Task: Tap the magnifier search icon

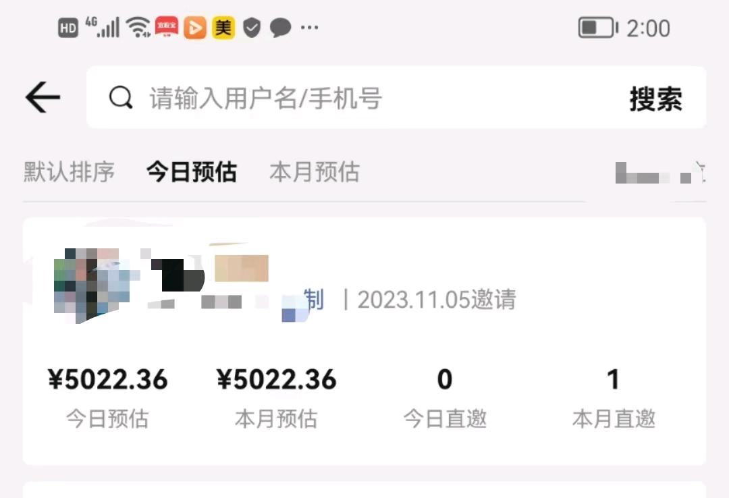Action: [121, 98]
